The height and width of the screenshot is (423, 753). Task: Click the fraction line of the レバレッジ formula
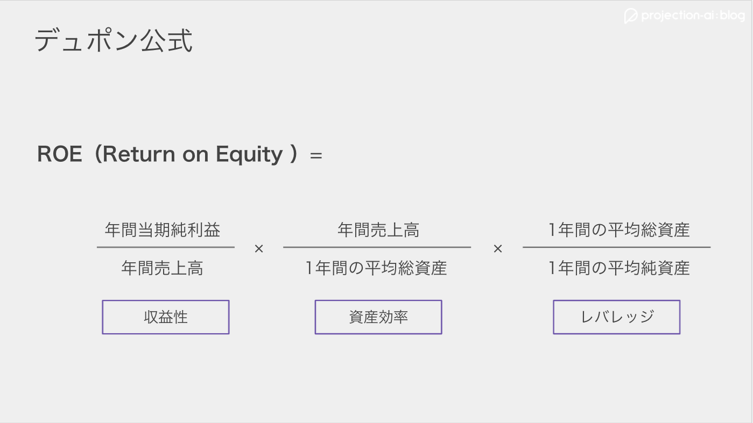[617, 247]
